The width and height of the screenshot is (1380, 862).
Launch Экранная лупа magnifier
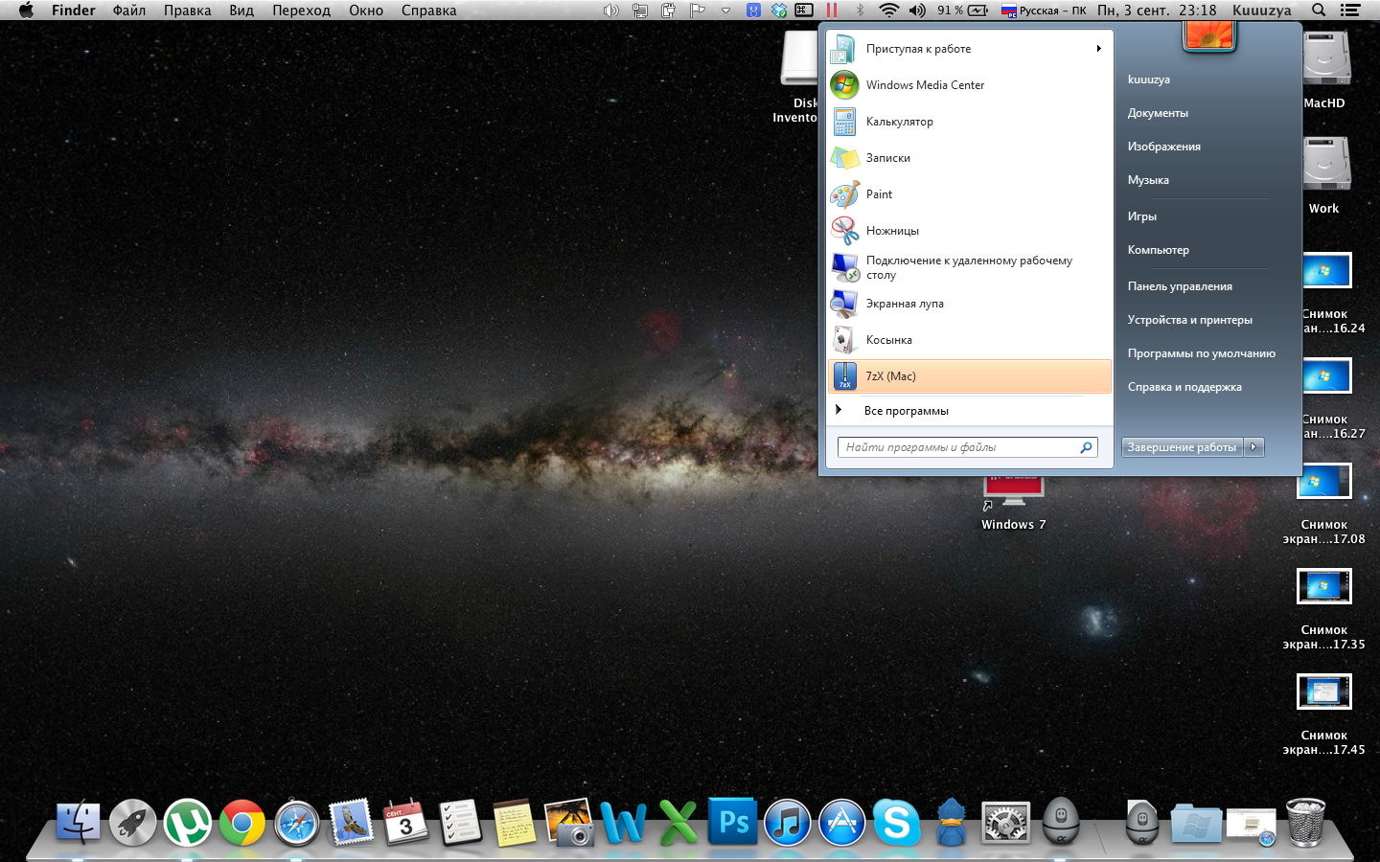tap(969, 304)
